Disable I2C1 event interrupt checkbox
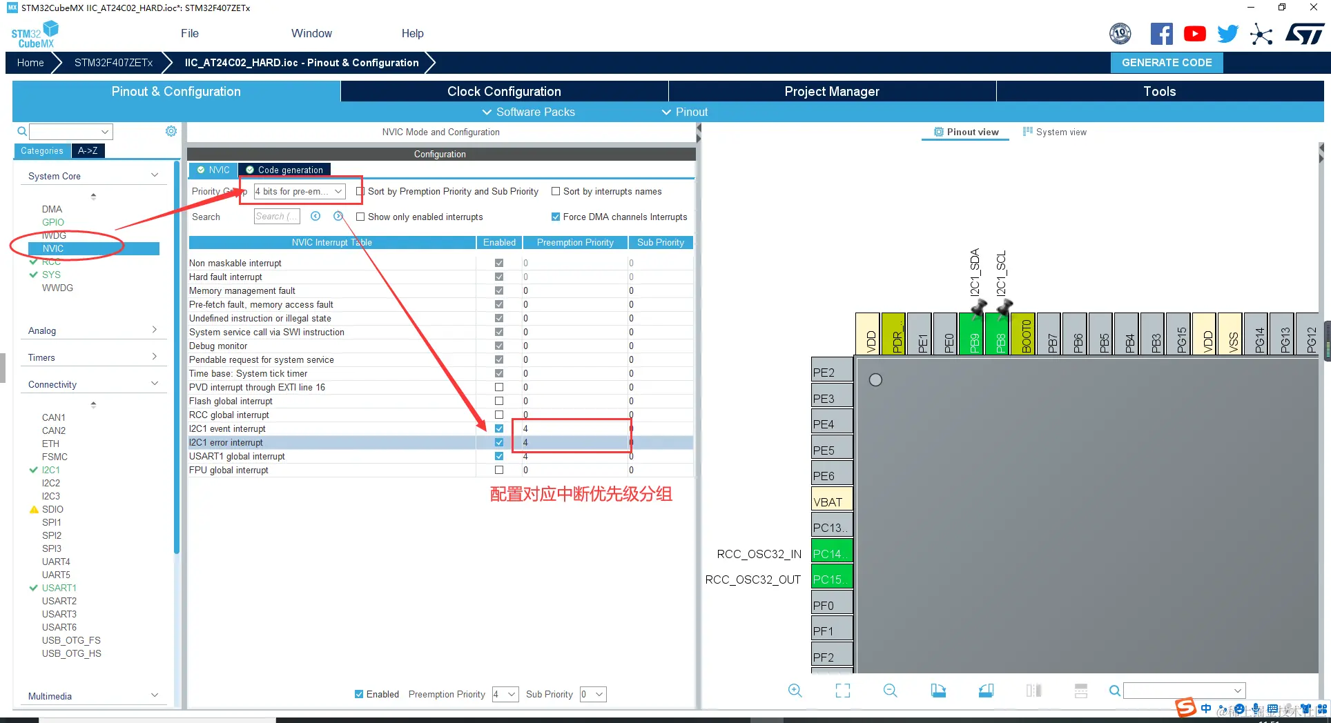 (x=499, y=428)
